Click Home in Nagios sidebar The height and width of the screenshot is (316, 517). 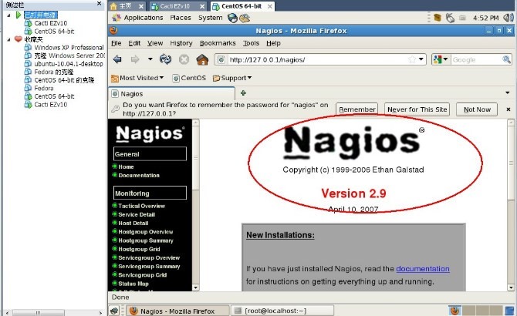126,167
